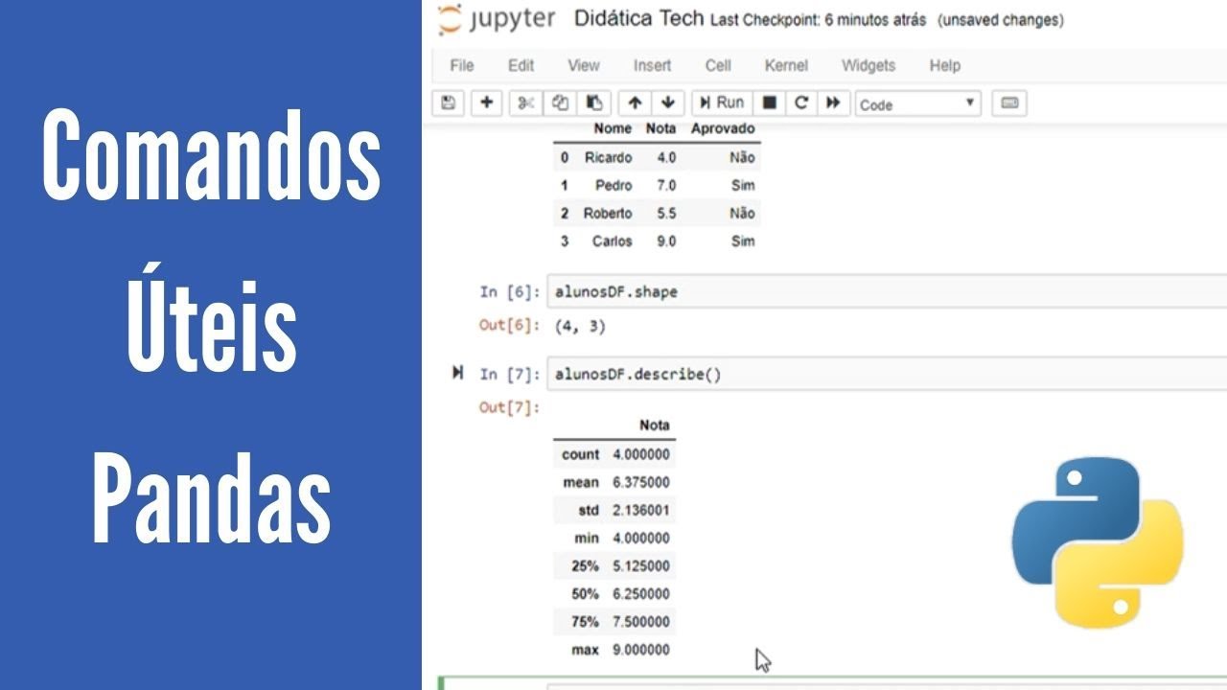Screen dimensions: 1227x690
Task: Click the Ricardo name cell
Action: pyautogui.click(x=608, y=157)
